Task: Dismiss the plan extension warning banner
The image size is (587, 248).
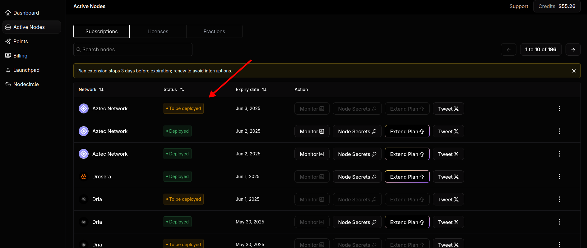Action: tap(574, 71)
